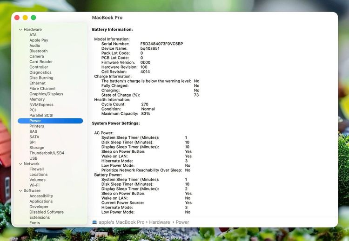Show the Applications list
This screenshot has height=241, width=349.
coord(41,201)
